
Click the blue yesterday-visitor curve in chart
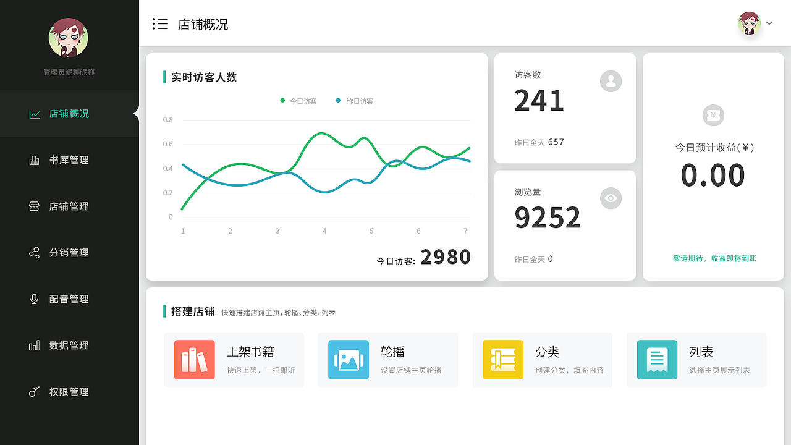point(326,192)
